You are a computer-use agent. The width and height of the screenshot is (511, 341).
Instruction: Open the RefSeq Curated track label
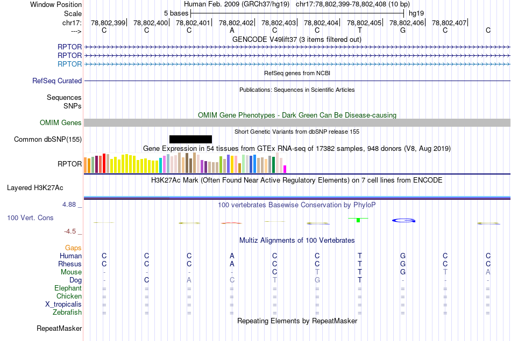(x=57, y=81)
